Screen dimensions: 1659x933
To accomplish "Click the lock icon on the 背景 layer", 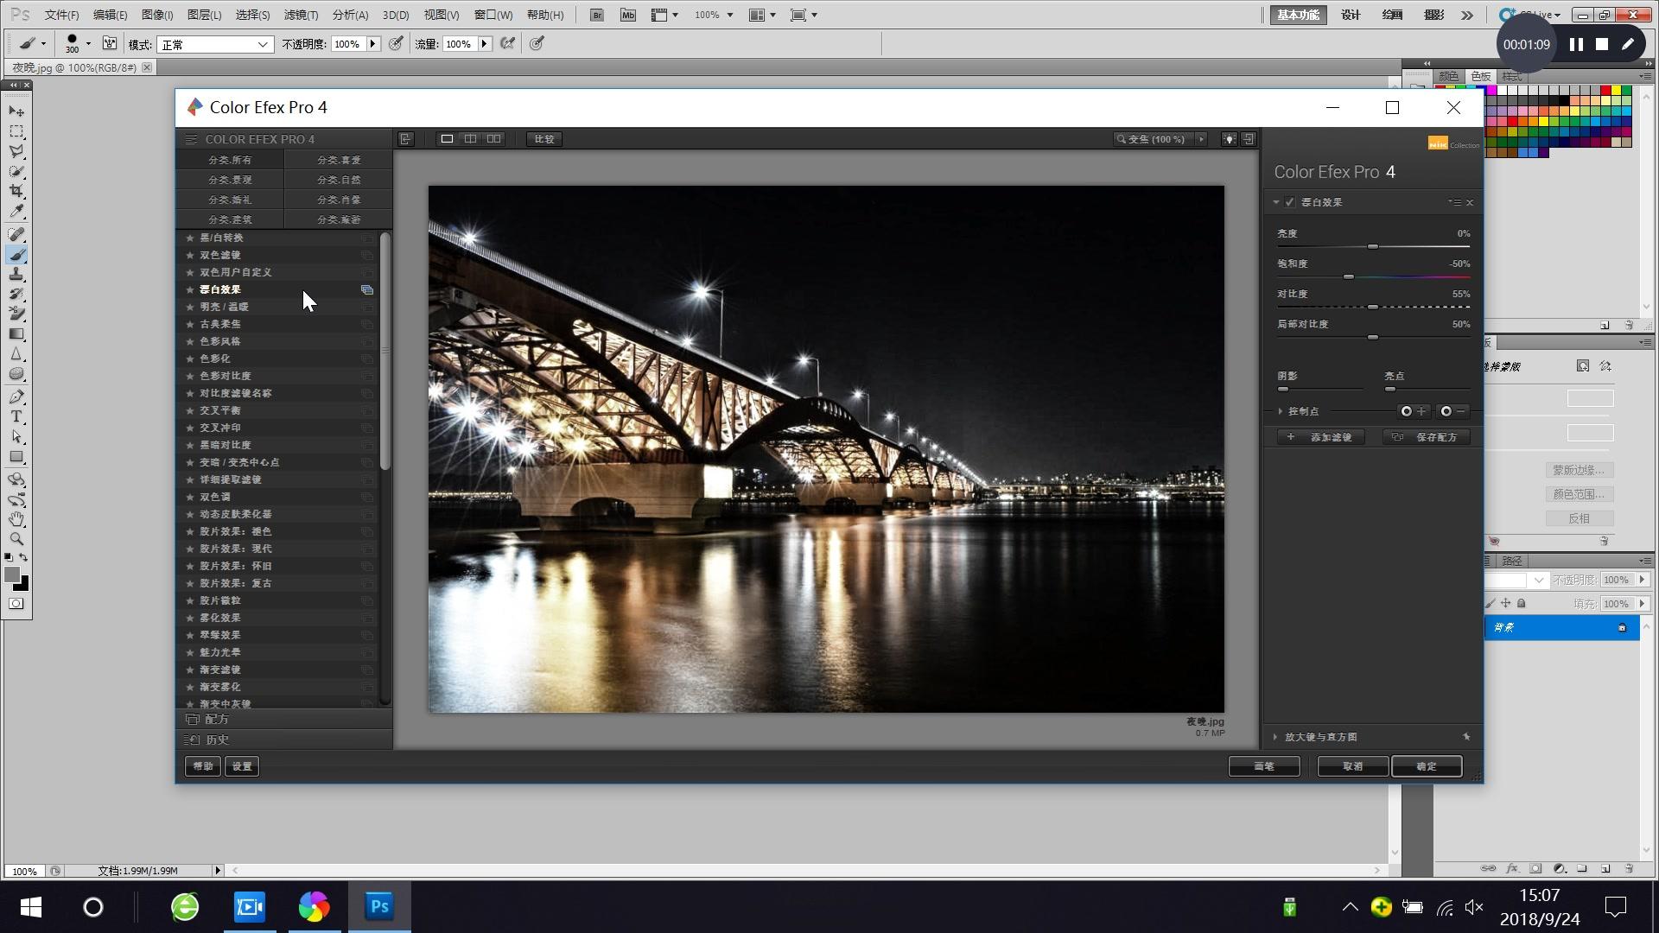I will pyautogui.click(x=1623, y=628).
